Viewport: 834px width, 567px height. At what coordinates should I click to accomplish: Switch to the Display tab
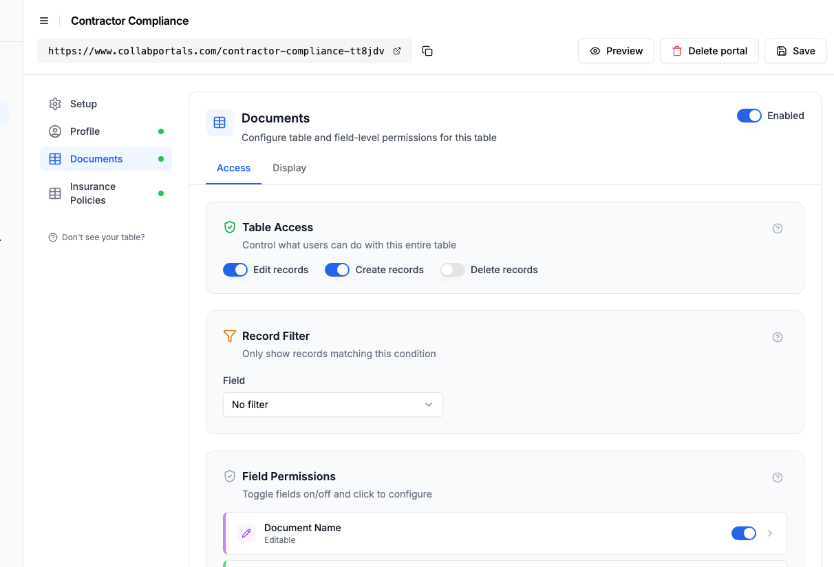(x=289, y=168)
